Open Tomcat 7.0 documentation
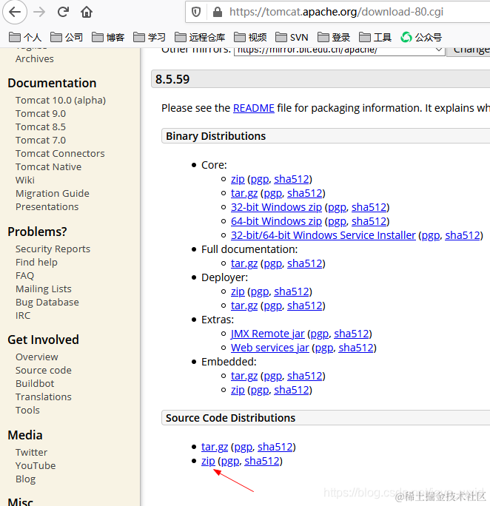Viewport: 490px width, 506px height. pos(41,141)
